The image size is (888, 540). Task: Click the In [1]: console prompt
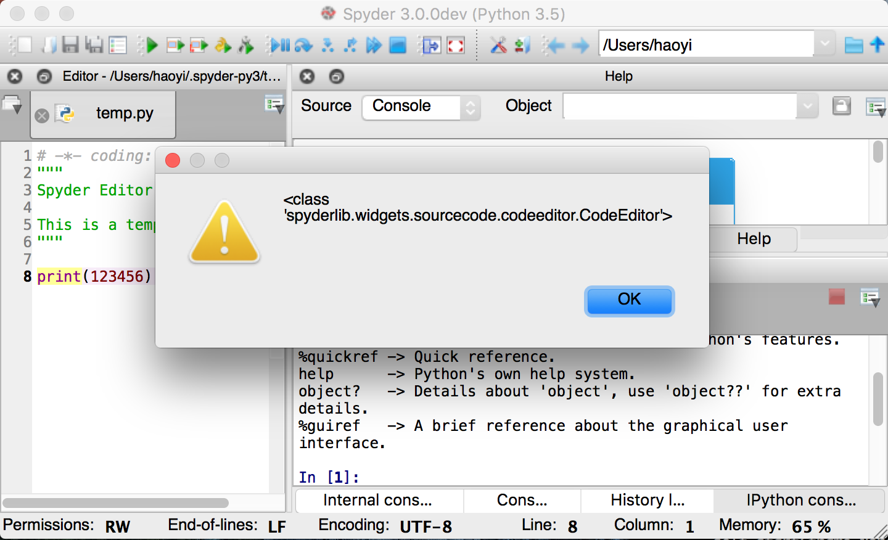[x=329, y=478]
